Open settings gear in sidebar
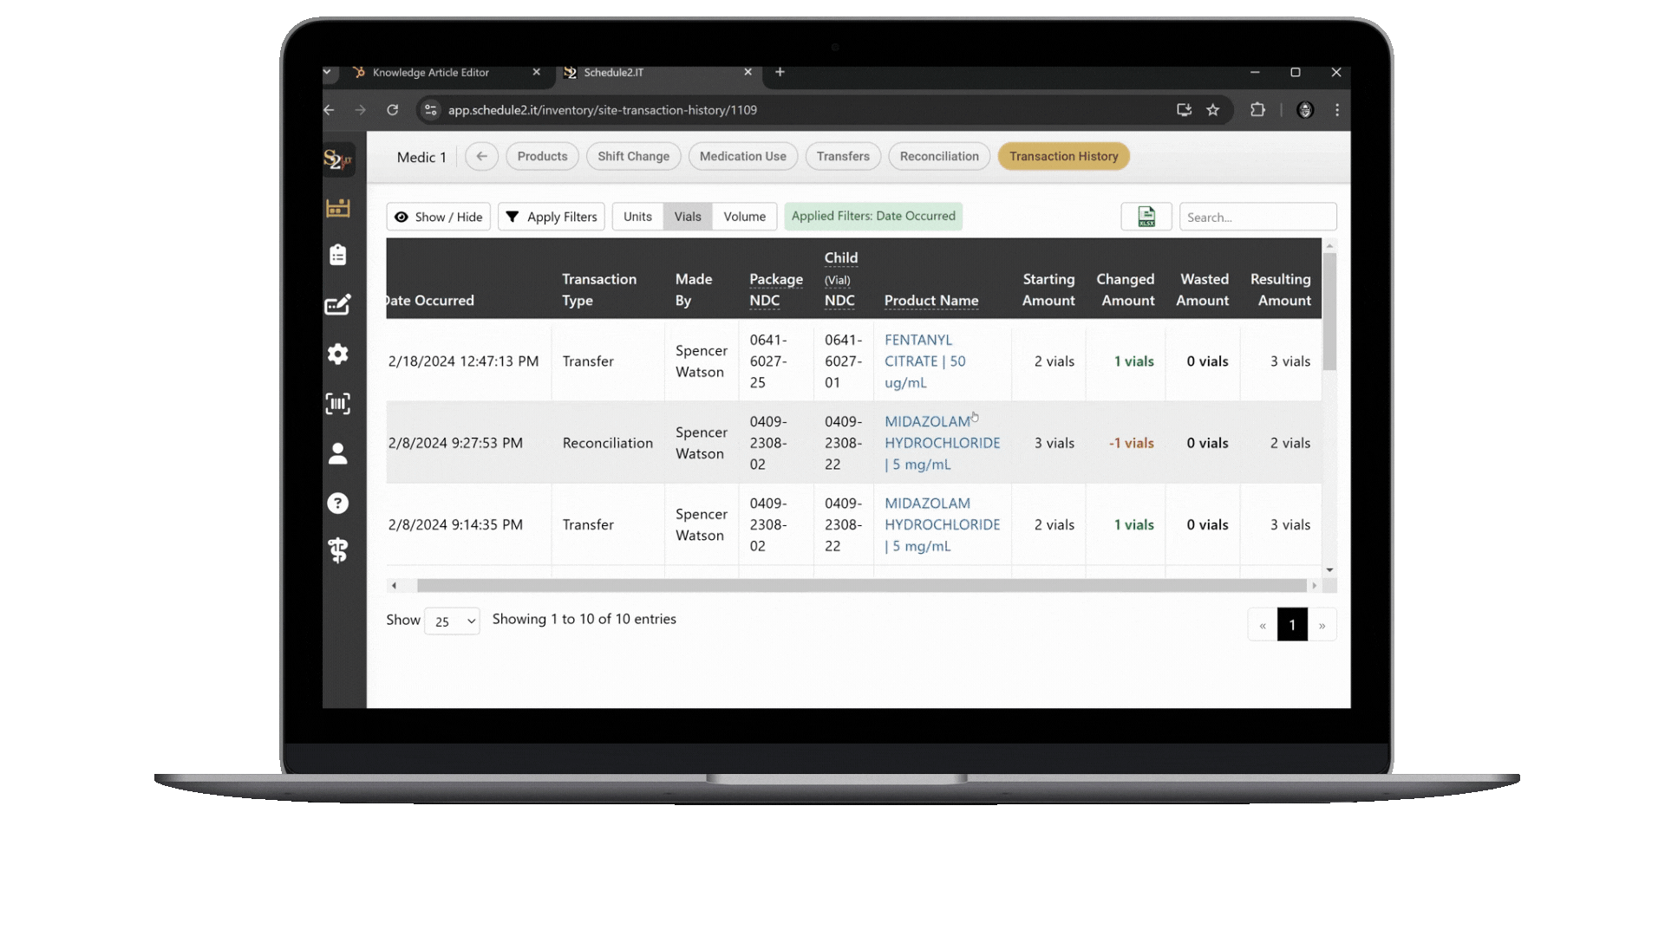The image size is (1665, 936). (337, 354)
